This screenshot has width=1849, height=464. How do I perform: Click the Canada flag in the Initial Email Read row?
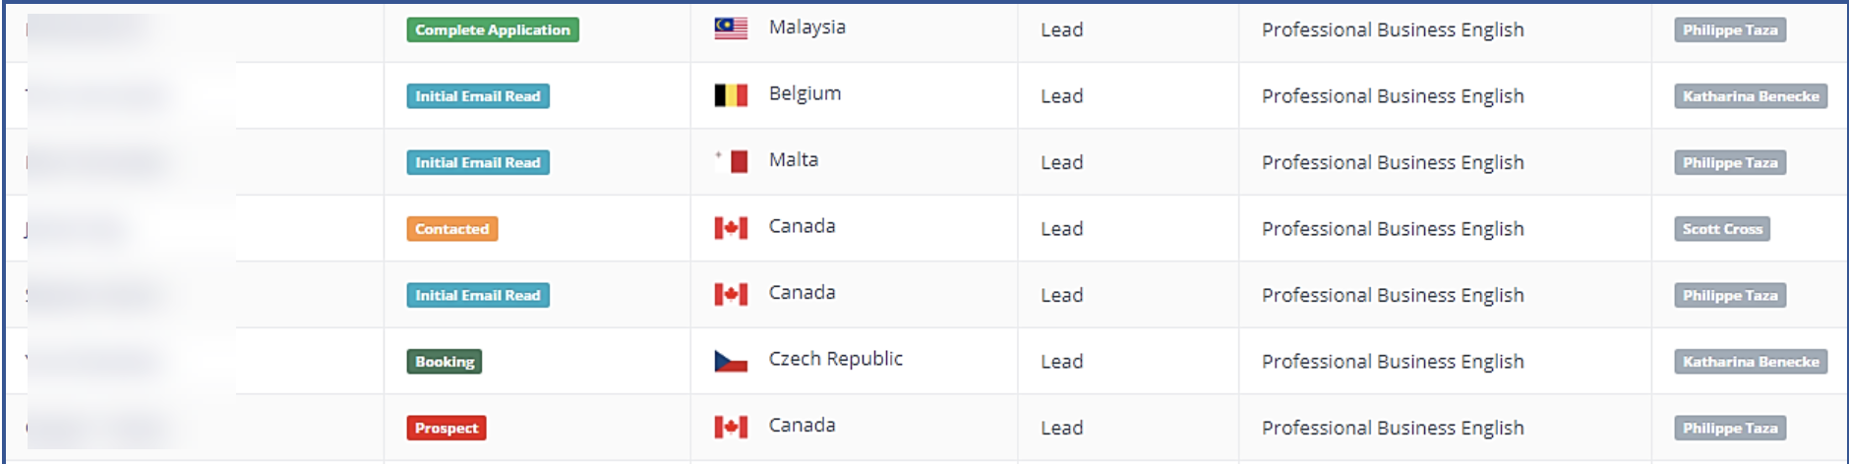click(x=731, y=294)
